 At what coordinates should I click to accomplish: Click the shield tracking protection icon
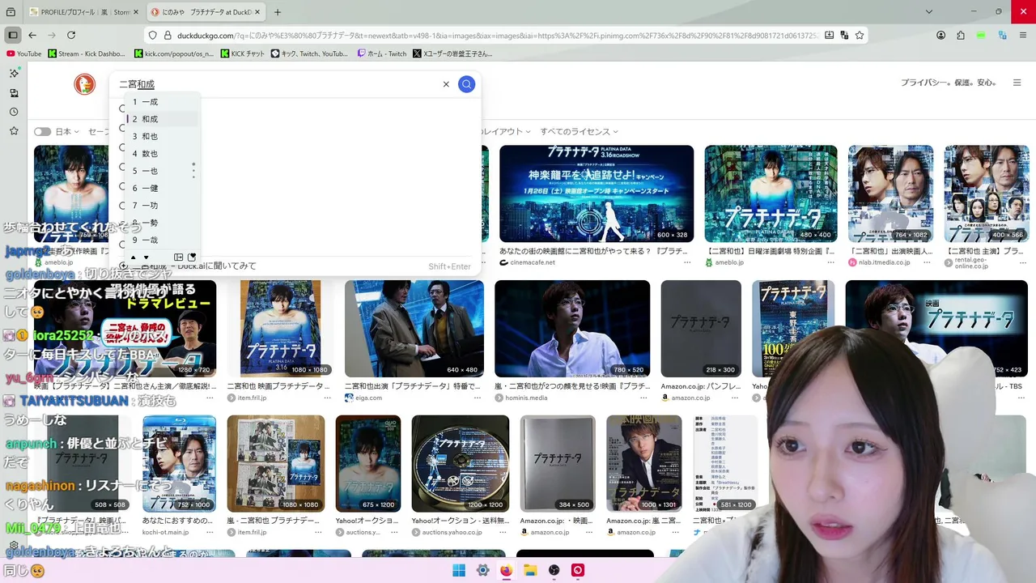click(152, 35)
